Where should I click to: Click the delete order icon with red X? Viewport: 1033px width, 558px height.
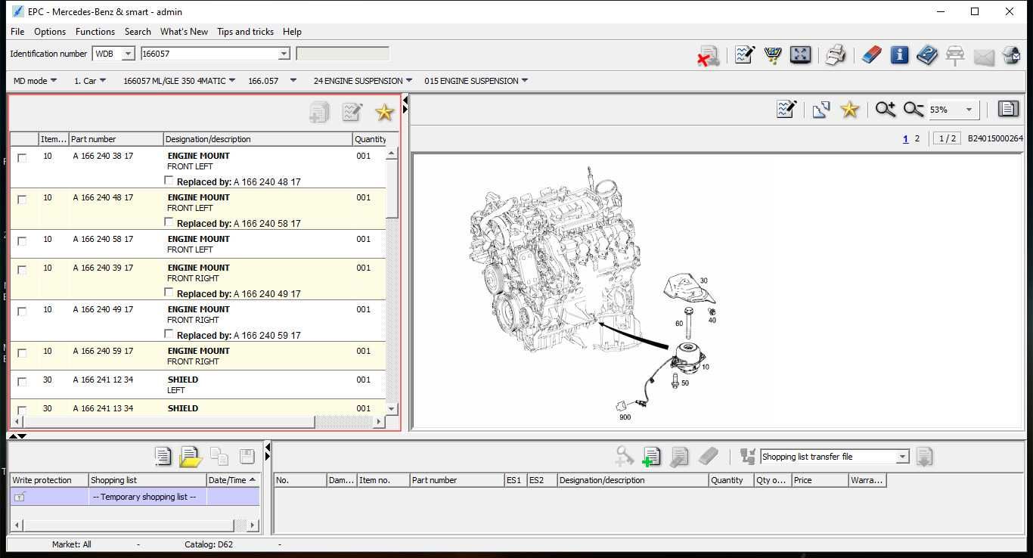pos(708,55)
